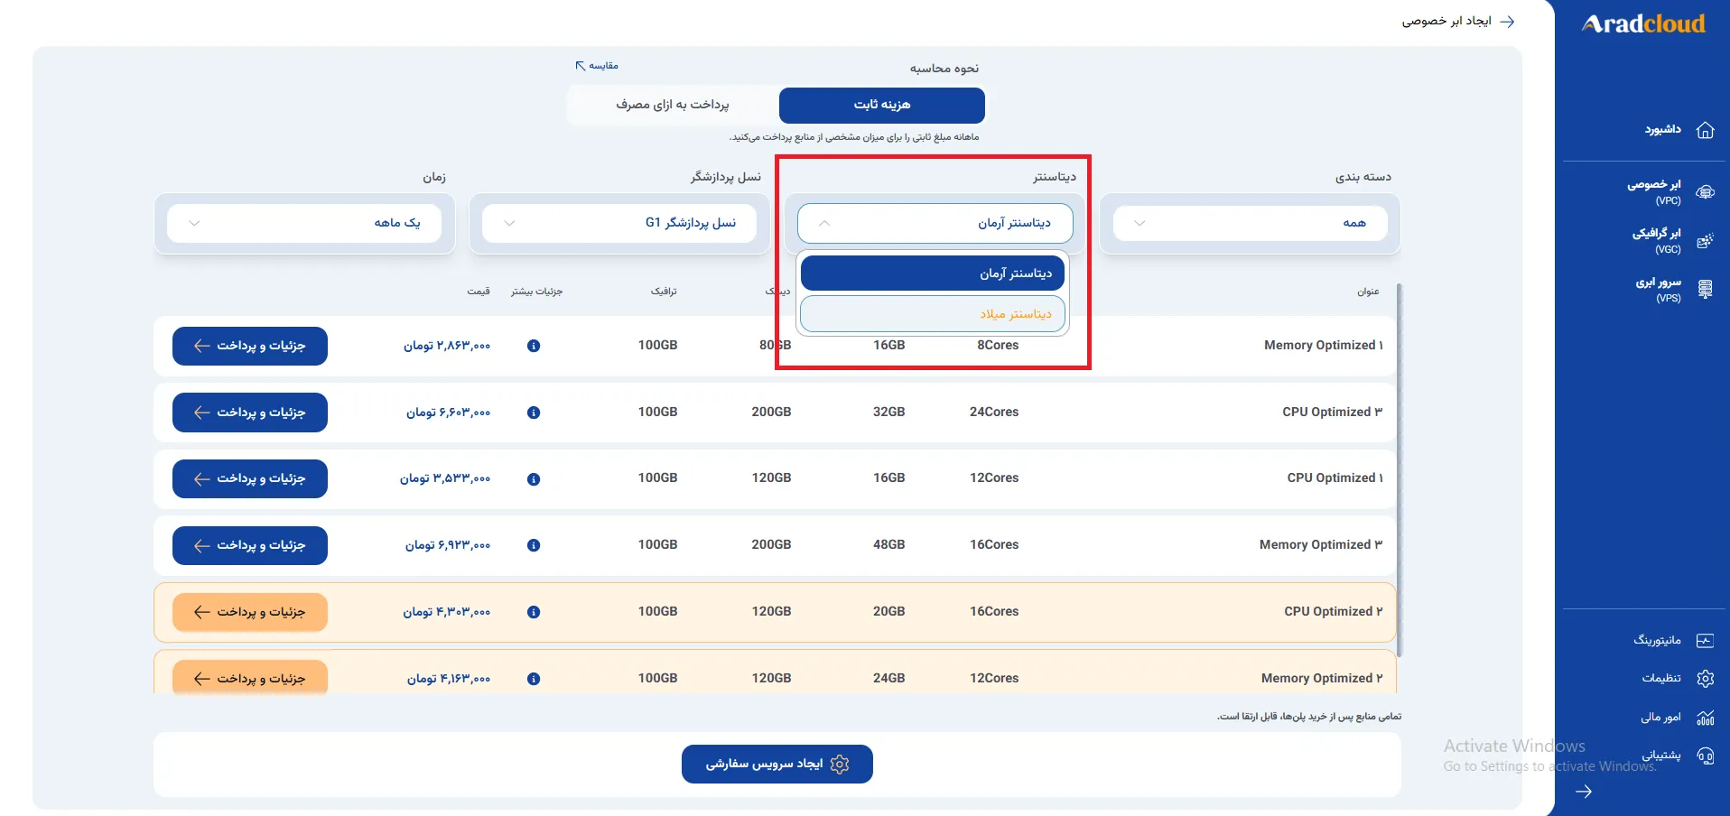Screen dimensions: 1730x816
Task: Click جزئیات و پرداخت for Memory Optimized ۳
Action: click(250, 545)
